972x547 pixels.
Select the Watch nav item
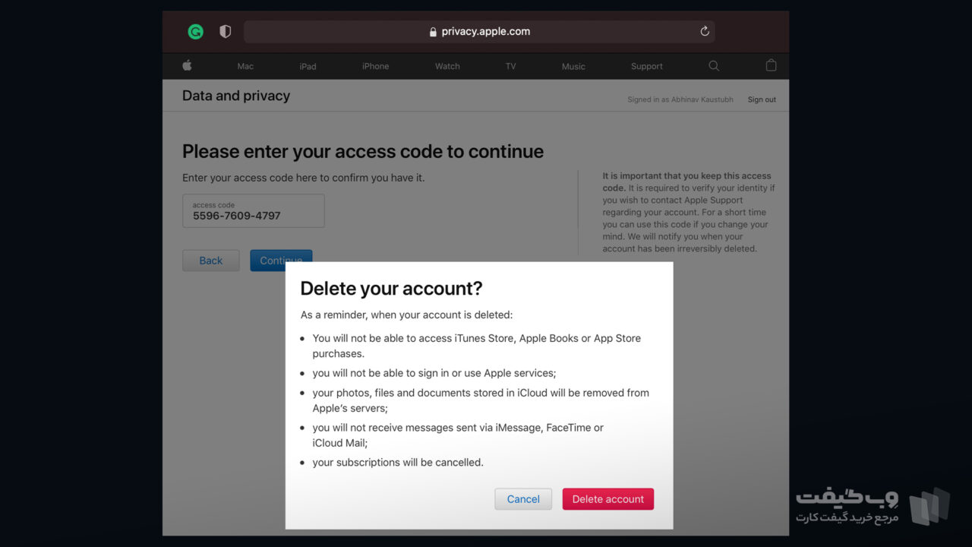[447, 66]
